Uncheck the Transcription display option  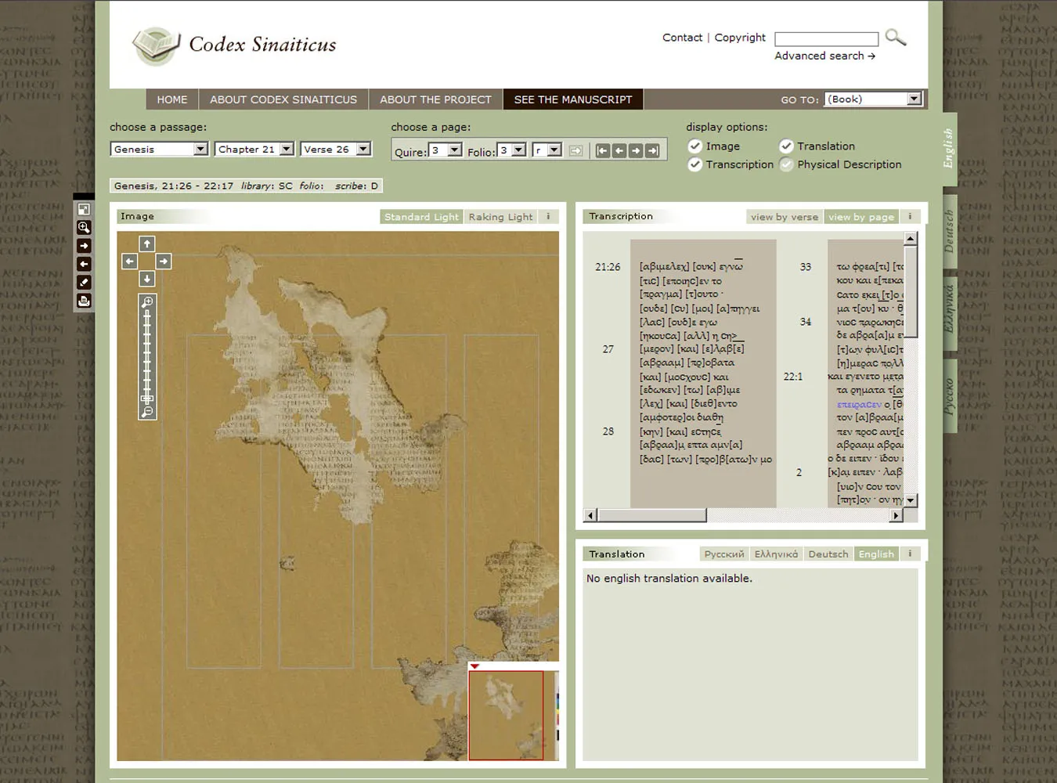point(694,164)
